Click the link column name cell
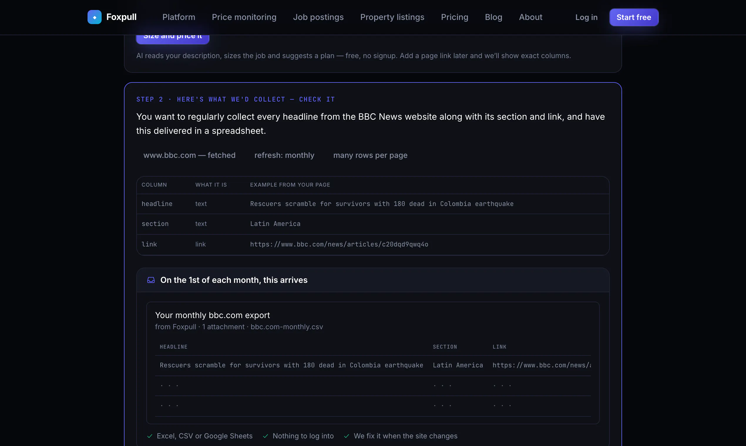This screenshot has width=746, height=446. click(x=149, y=244)
